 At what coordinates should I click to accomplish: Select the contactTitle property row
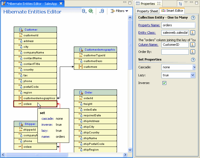pos(35,64)
